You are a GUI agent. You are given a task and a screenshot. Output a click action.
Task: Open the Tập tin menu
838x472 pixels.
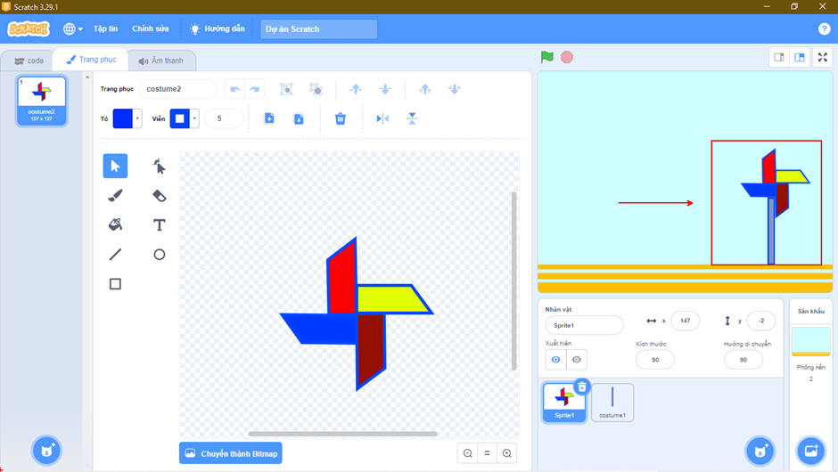coord(105,28)
